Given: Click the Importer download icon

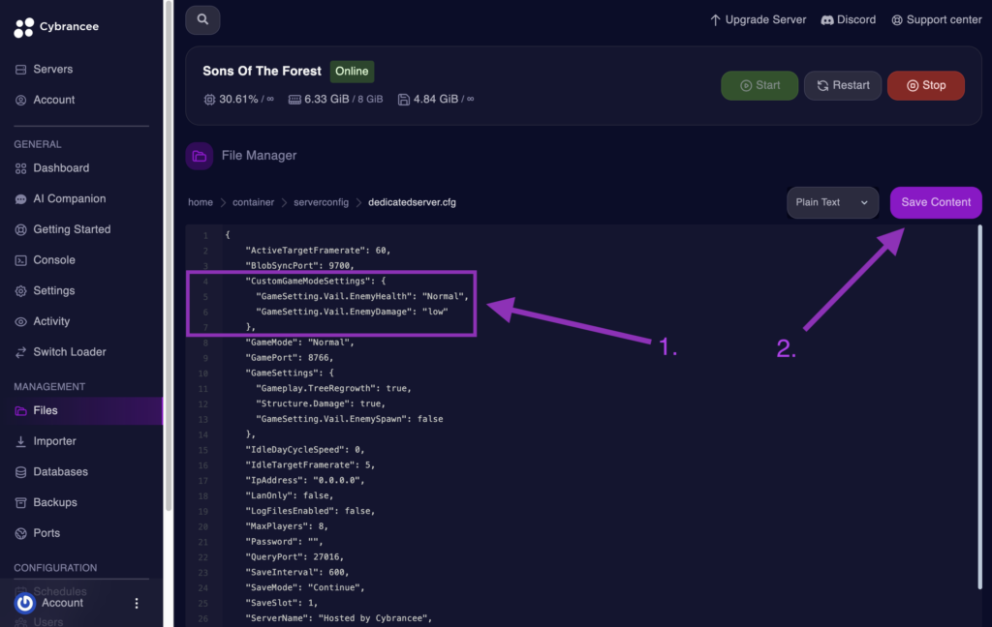Looking at the screenshot, I should pyautogui.click(x=21, y=441).
